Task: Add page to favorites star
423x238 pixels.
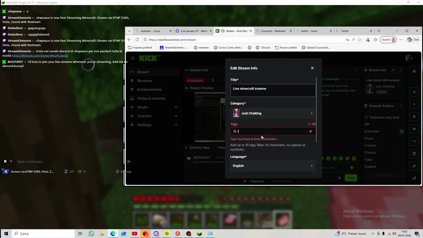Action: (x=359, y=40)
